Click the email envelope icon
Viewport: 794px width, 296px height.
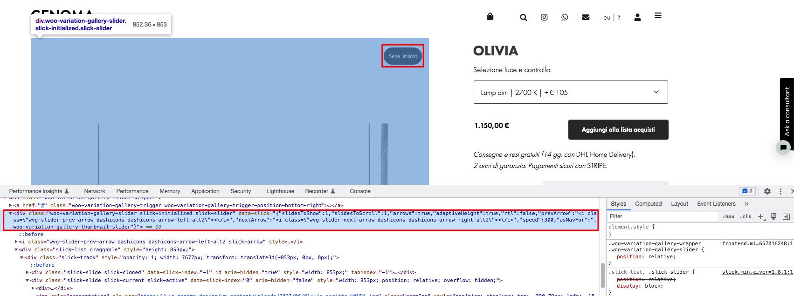point(586,17)
